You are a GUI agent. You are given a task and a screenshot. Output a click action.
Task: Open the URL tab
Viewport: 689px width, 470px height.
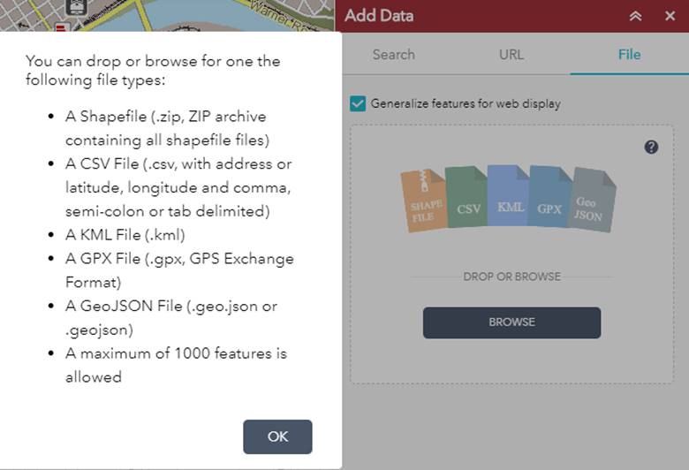511,54
